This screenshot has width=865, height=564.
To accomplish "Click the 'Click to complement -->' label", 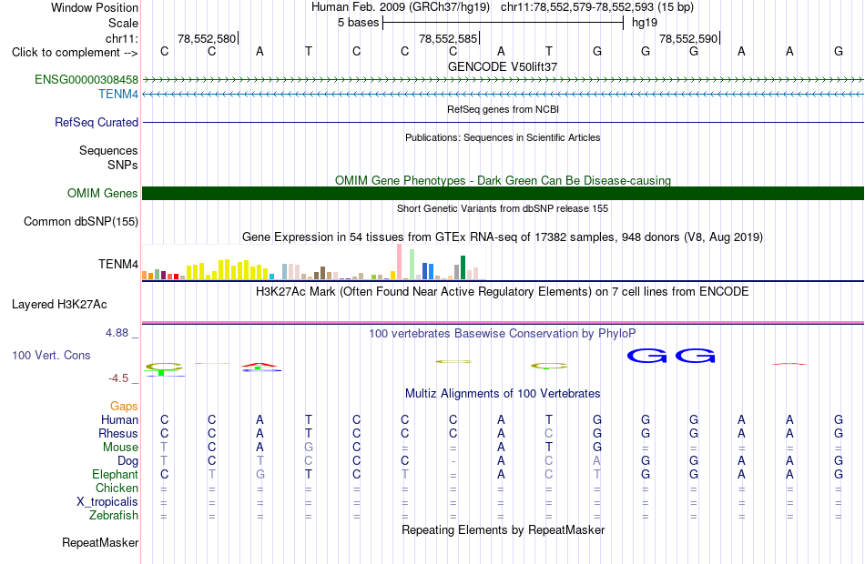I will tap(75, 53).
